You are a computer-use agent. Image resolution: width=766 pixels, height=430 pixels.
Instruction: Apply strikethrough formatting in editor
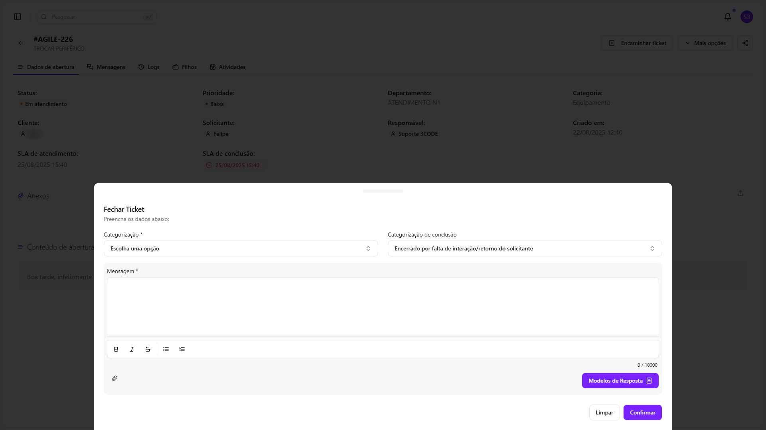(148, 349)
